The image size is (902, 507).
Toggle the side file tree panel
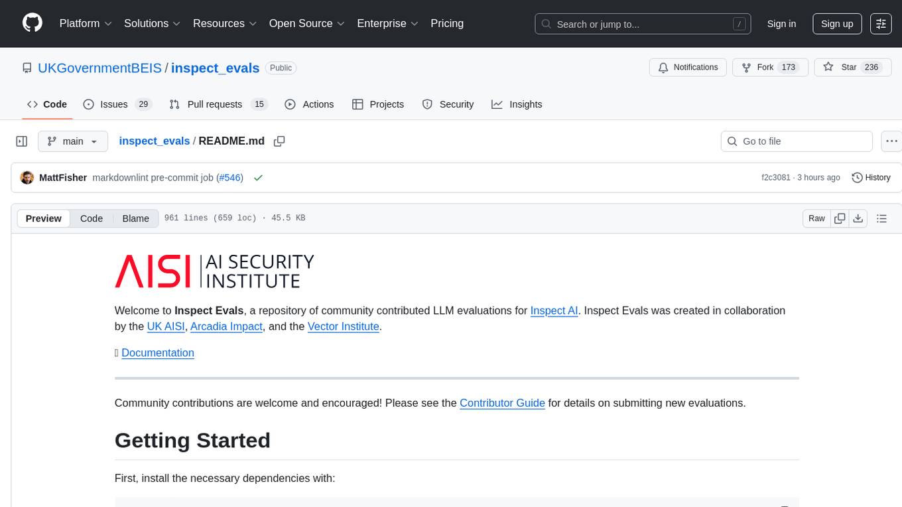coord(22,141)
